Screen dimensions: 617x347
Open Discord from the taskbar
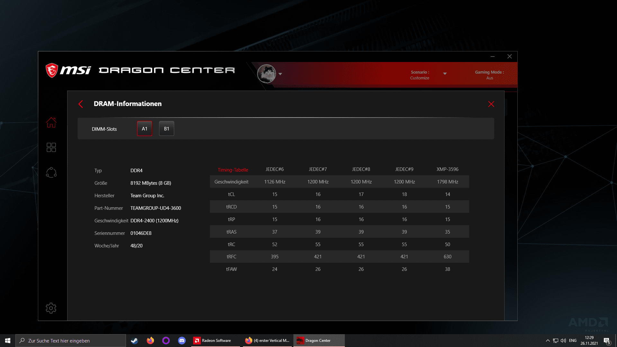(182, 341)
